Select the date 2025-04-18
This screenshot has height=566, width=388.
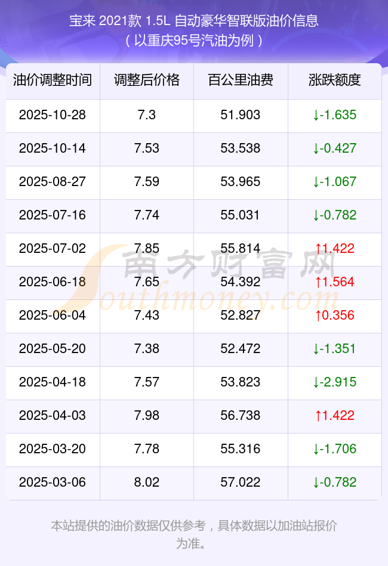tap(53, 382)
